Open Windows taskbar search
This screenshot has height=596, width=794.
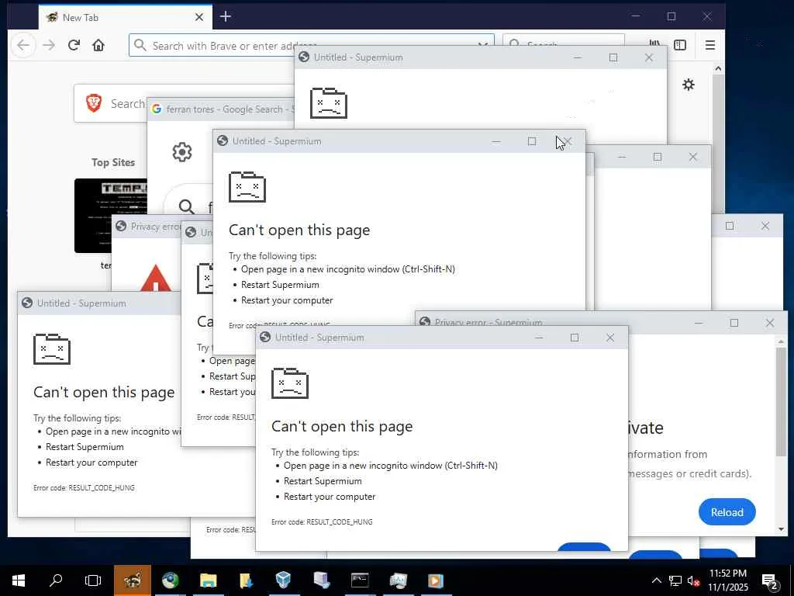(x=56, y=580)
